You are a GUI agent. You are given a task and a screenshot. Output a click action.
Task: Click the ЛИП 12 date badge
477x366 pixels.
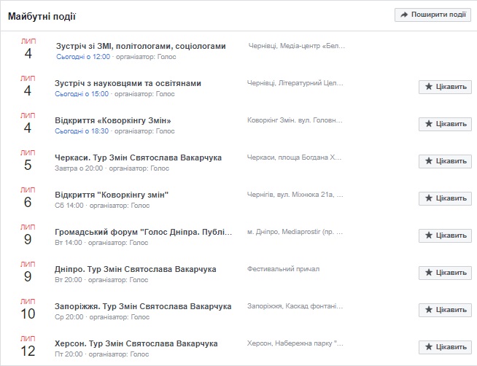click(x=28, y=346)
